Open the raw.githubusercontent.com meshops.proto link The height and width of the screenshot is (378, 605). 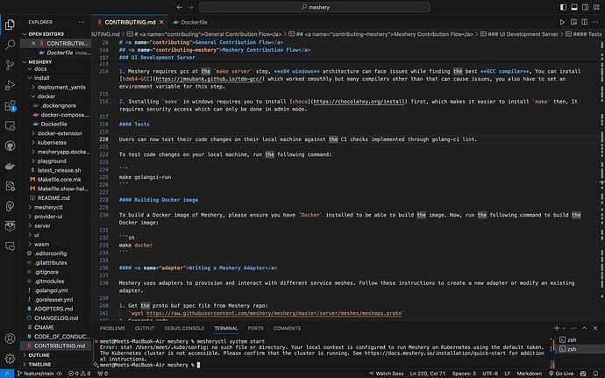tap(274, 313)
